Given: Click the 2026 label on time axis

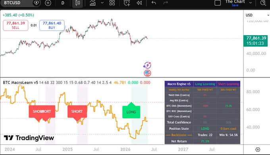Looking at the screenshot, I should 125,149.
